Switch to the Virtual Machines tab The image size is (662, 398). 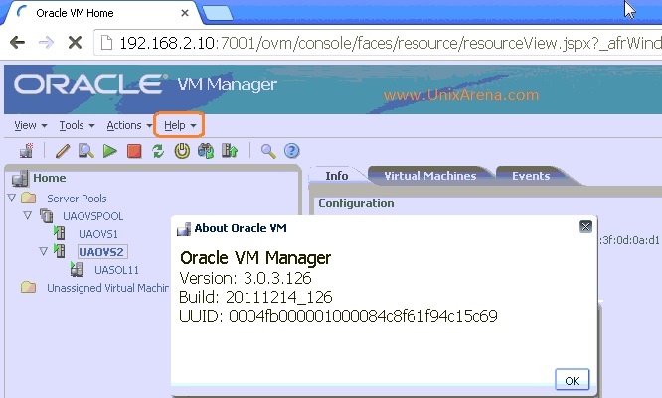pyautogui.click(x=429, y=176)
